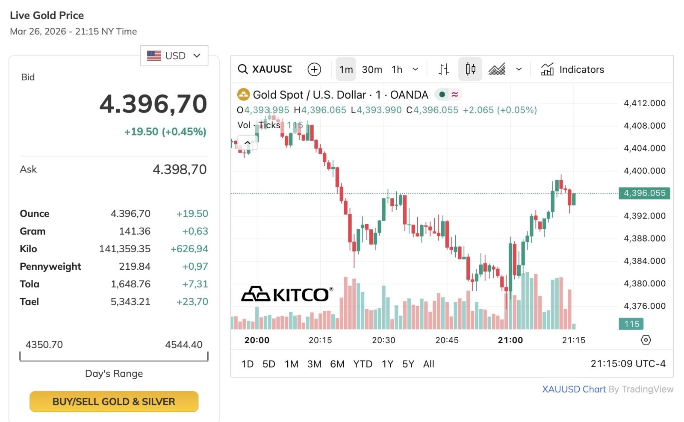Switch to 30m timeframe
This screenshot has height=422, width=684.
[x=372, y=69]
